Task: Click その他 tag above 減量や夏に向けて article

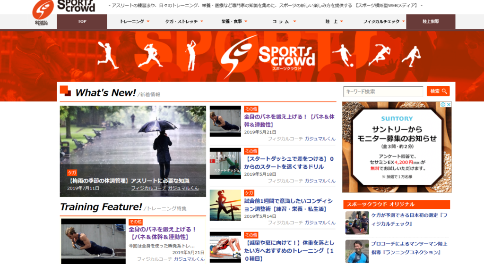Action: tap(251, 235)
